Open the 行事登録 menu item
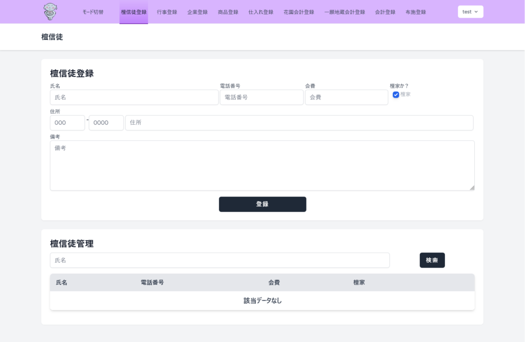The height and width of the screenshot is (342, 525). 166,11
